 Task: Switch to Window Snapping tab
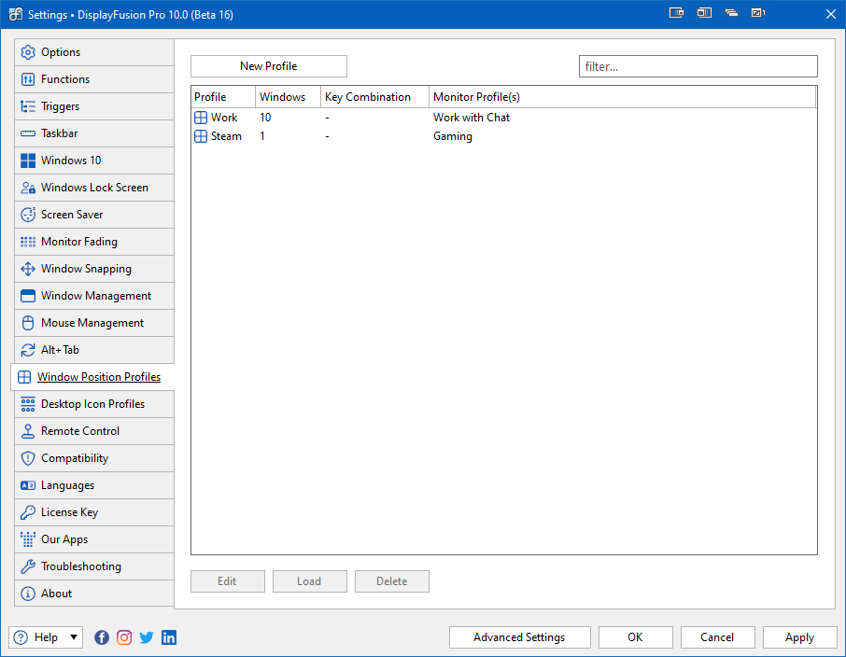(94, 269)
